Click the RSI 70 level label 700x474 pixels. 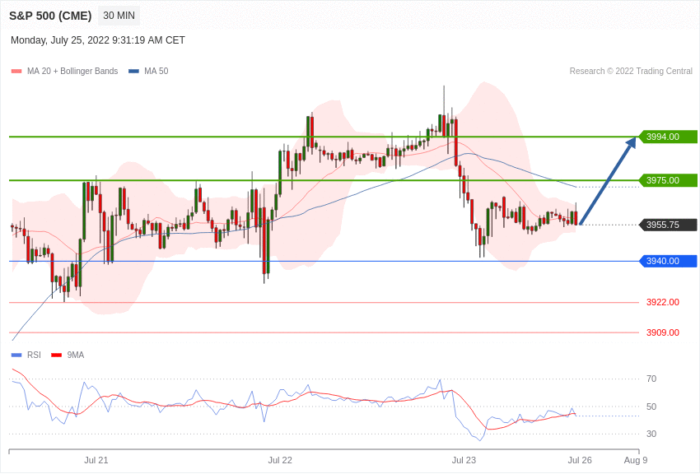pyautogui.click(x=651, y=379)
